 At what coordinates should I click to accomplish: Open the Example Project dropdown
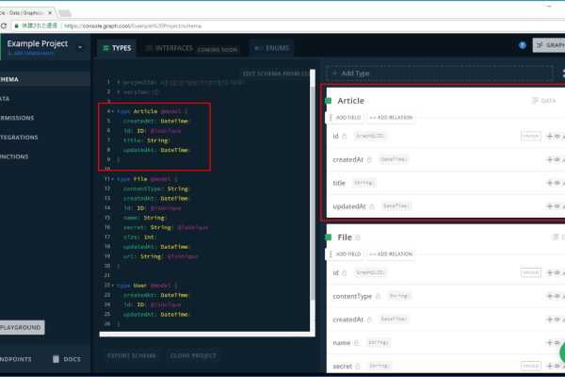[x=81, y=43]
